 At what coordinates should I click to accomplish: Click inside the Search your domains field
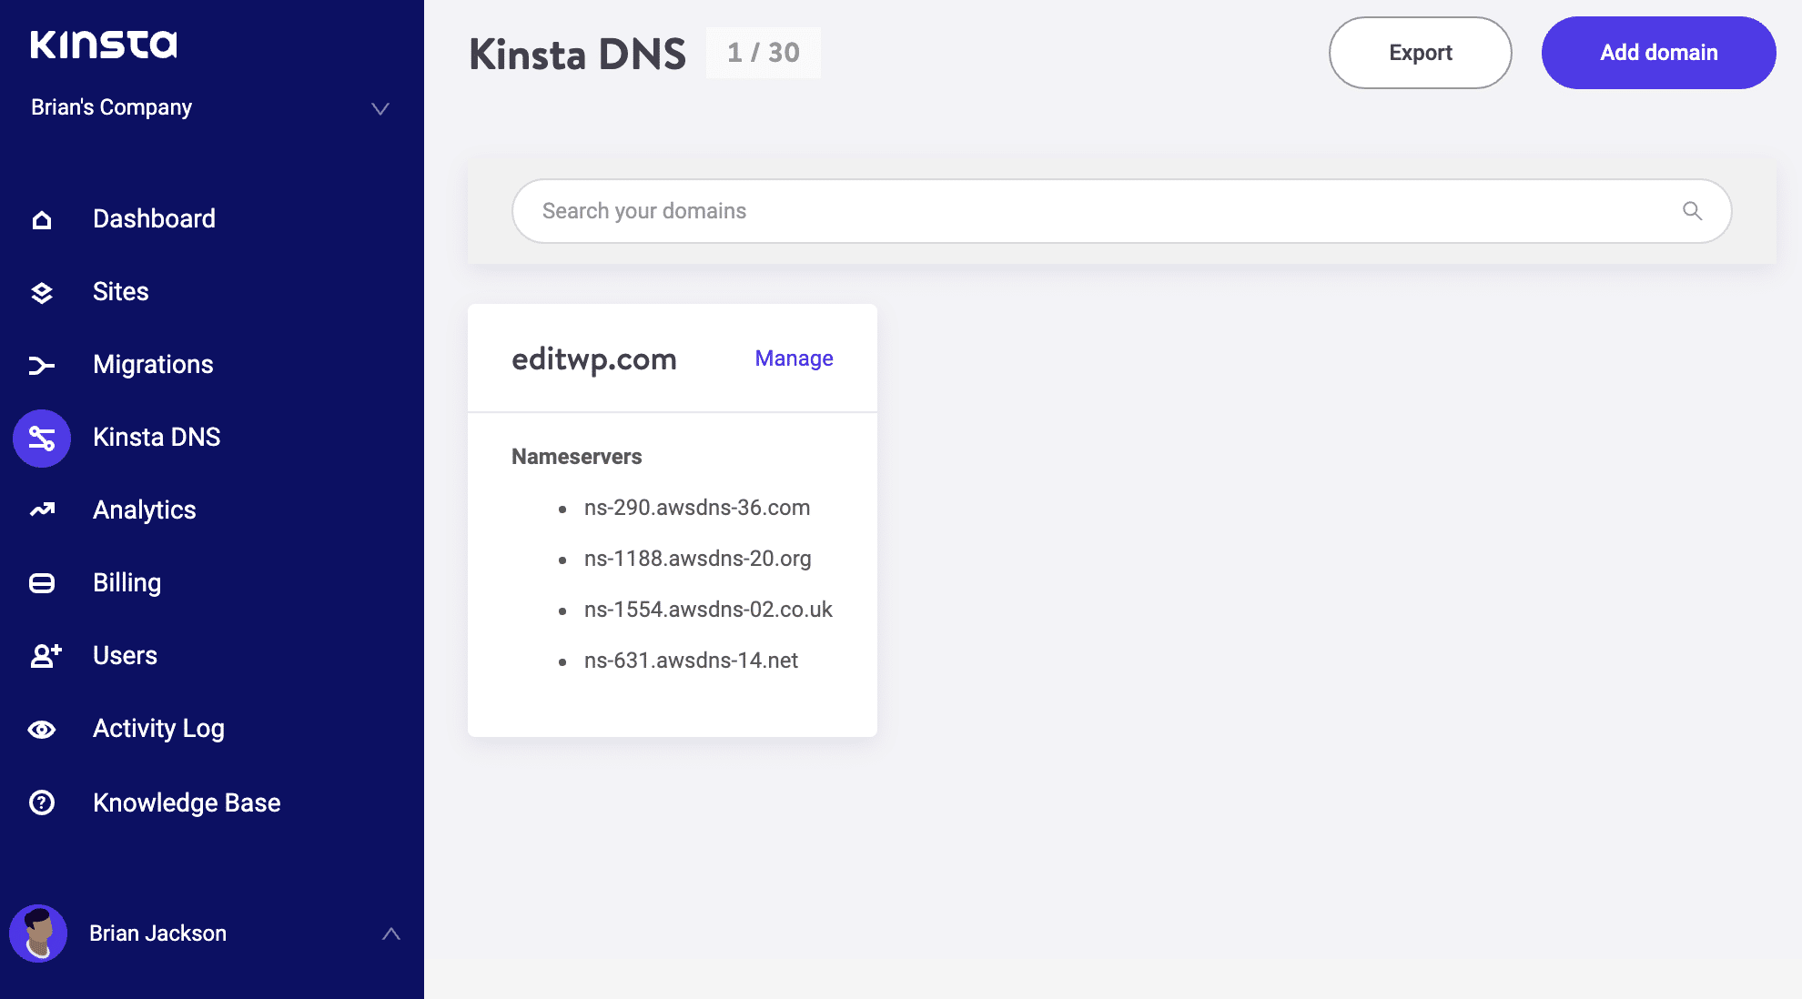tap(1001, 210)
